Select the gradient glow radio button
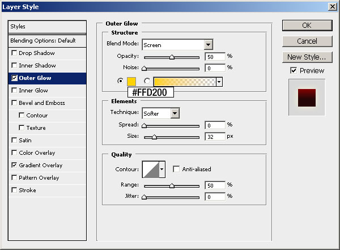 click(x=147, y=81)
